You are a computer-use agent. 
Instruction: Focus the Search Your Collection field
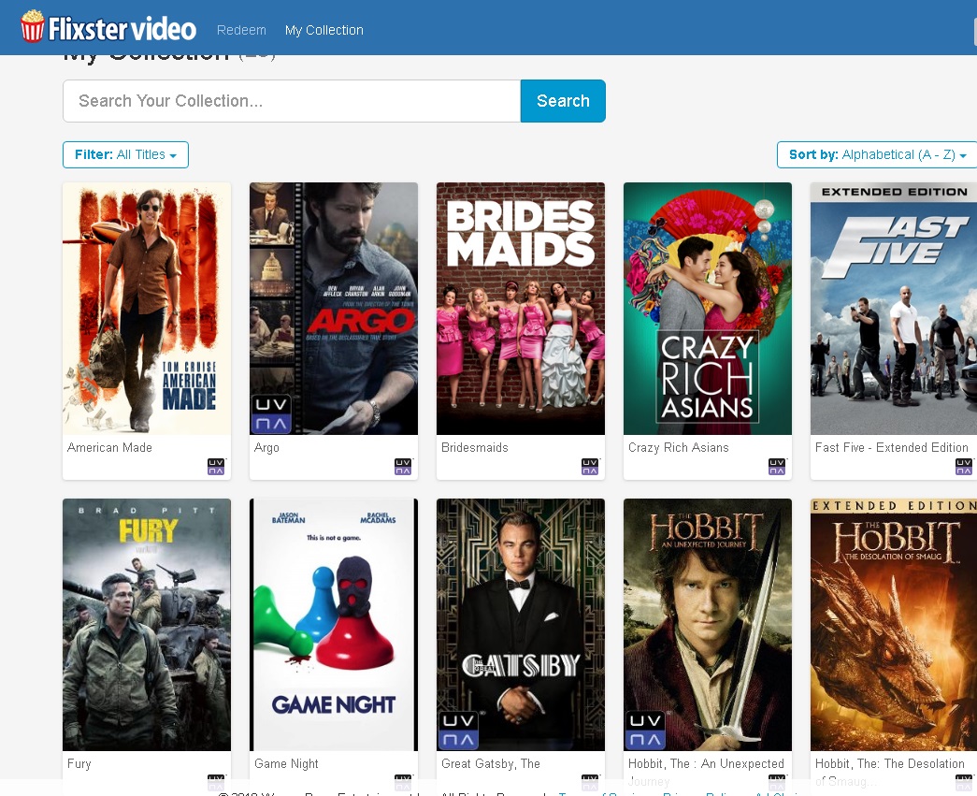(x=292, y=101)
